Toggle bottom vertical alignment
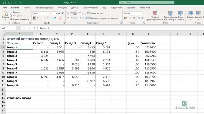 (75, 13)
